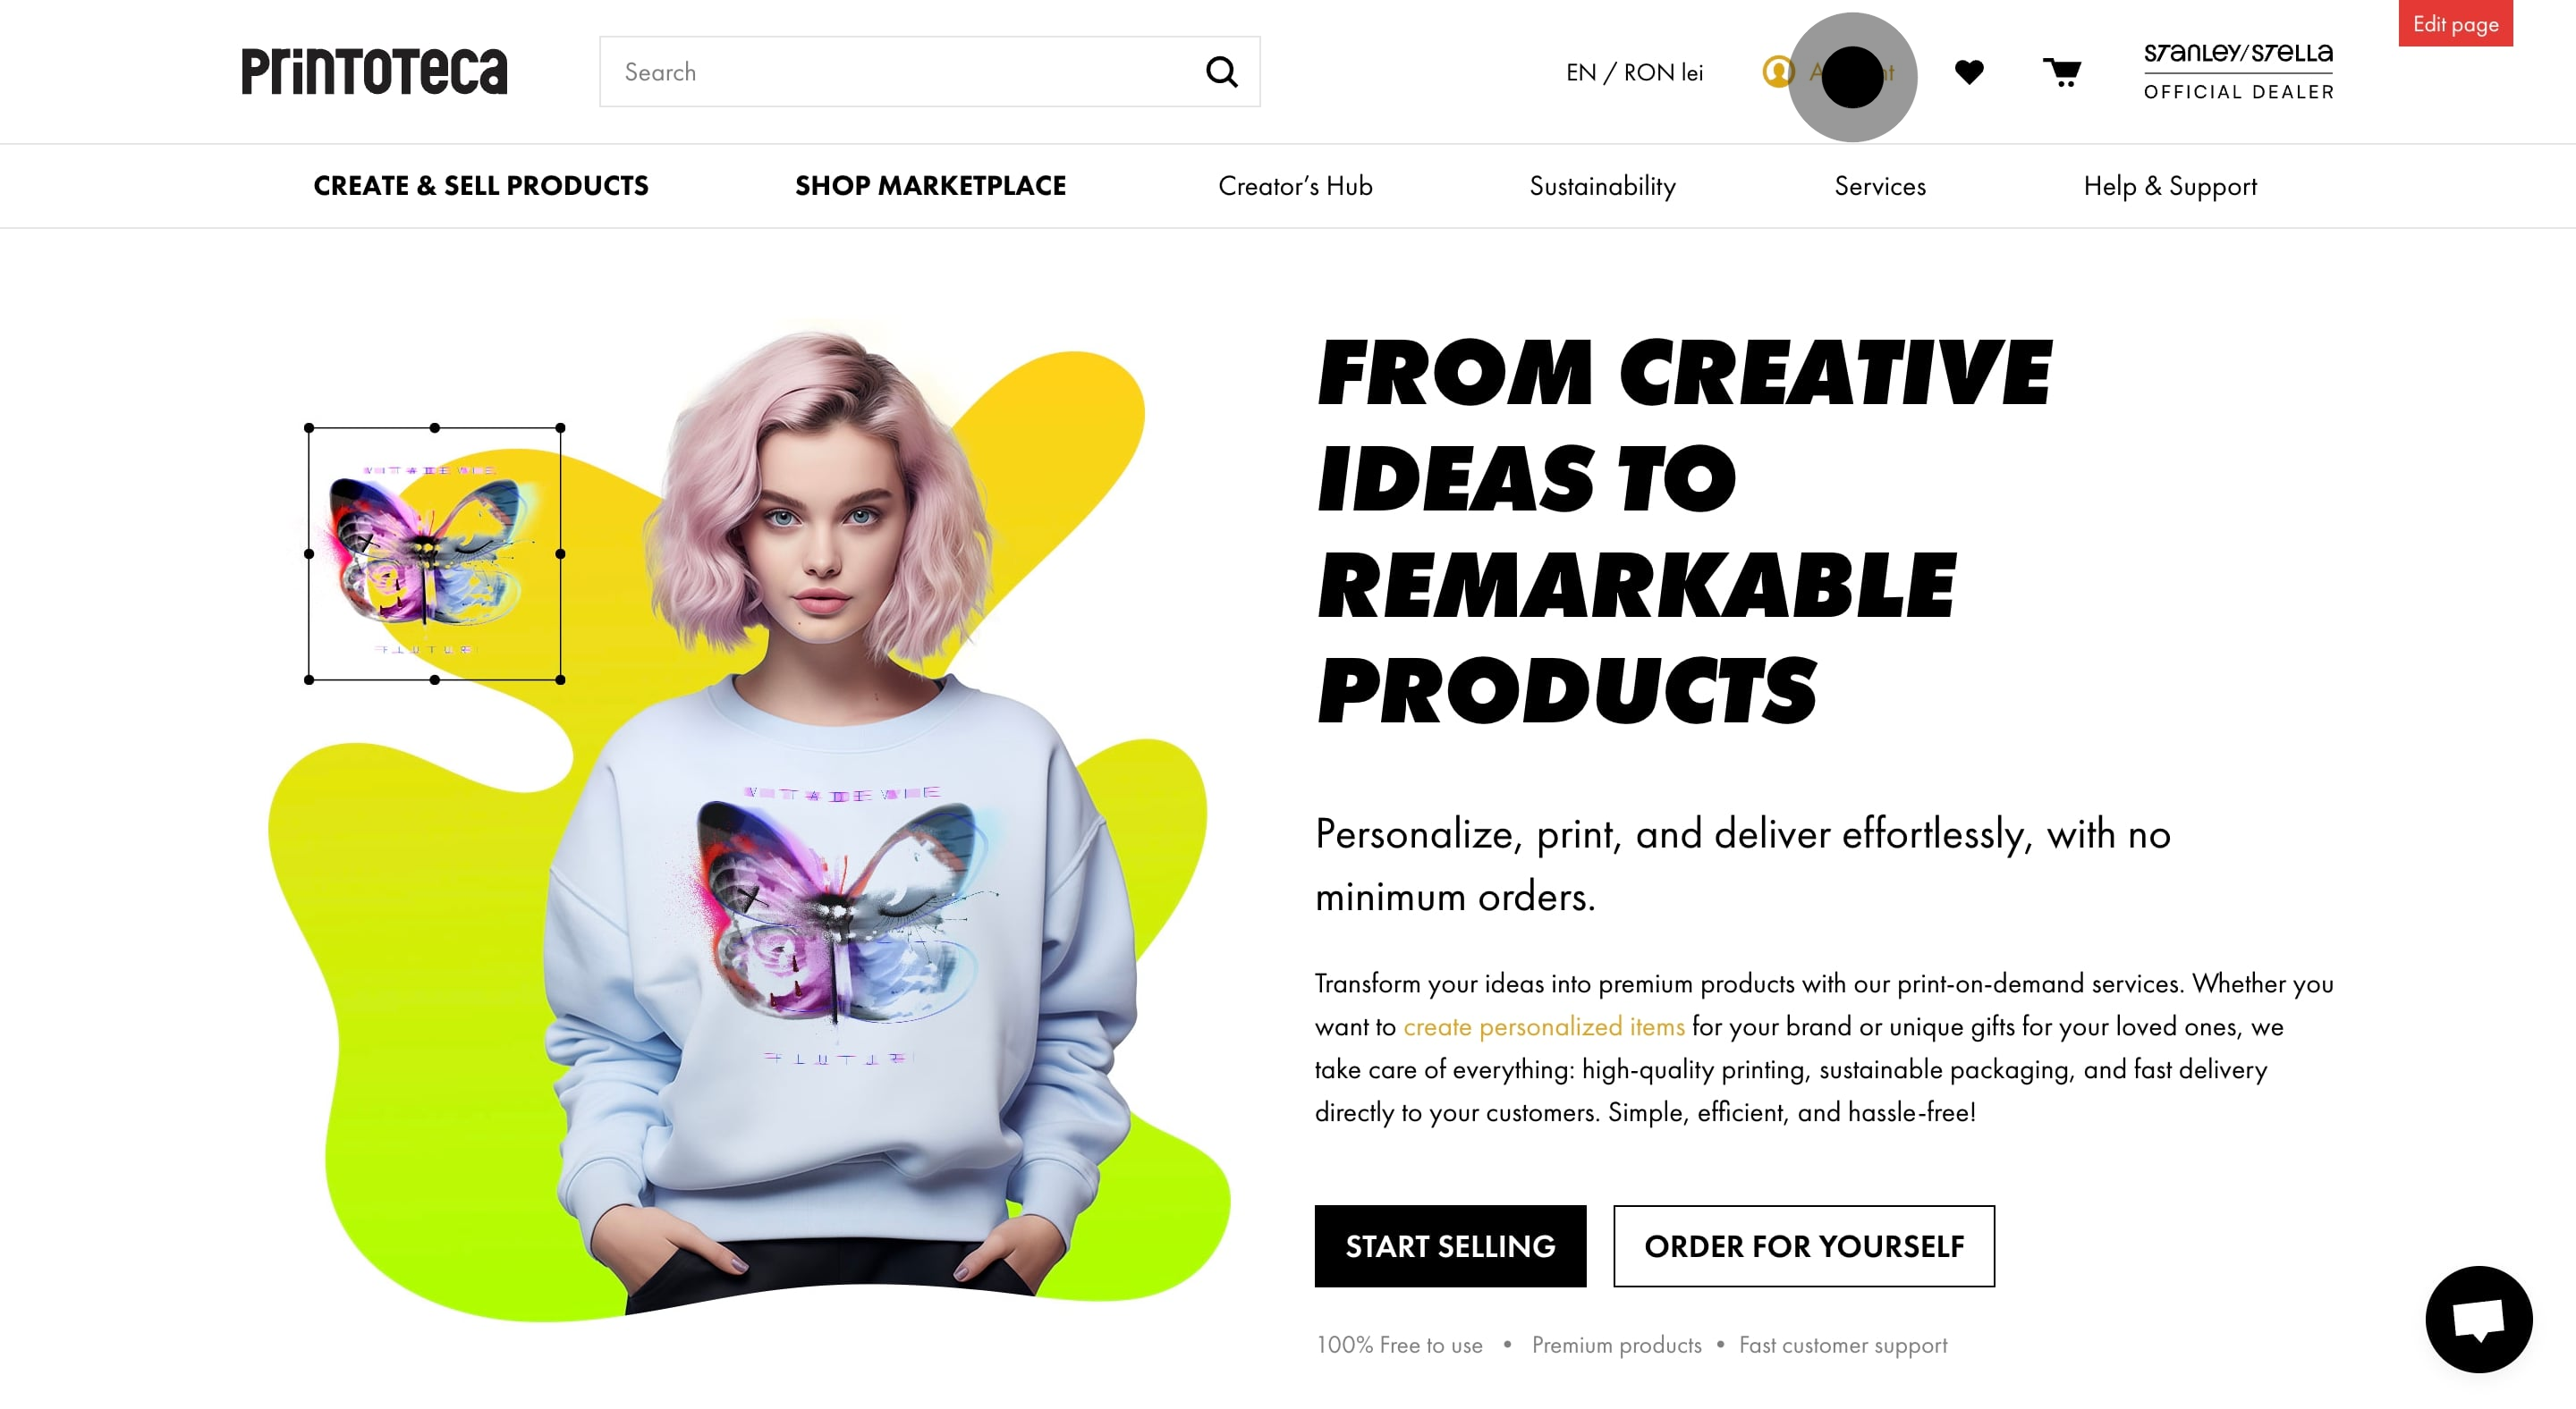Open the wishlist heart icon

pyautogui.click(x=1968, y=72)
